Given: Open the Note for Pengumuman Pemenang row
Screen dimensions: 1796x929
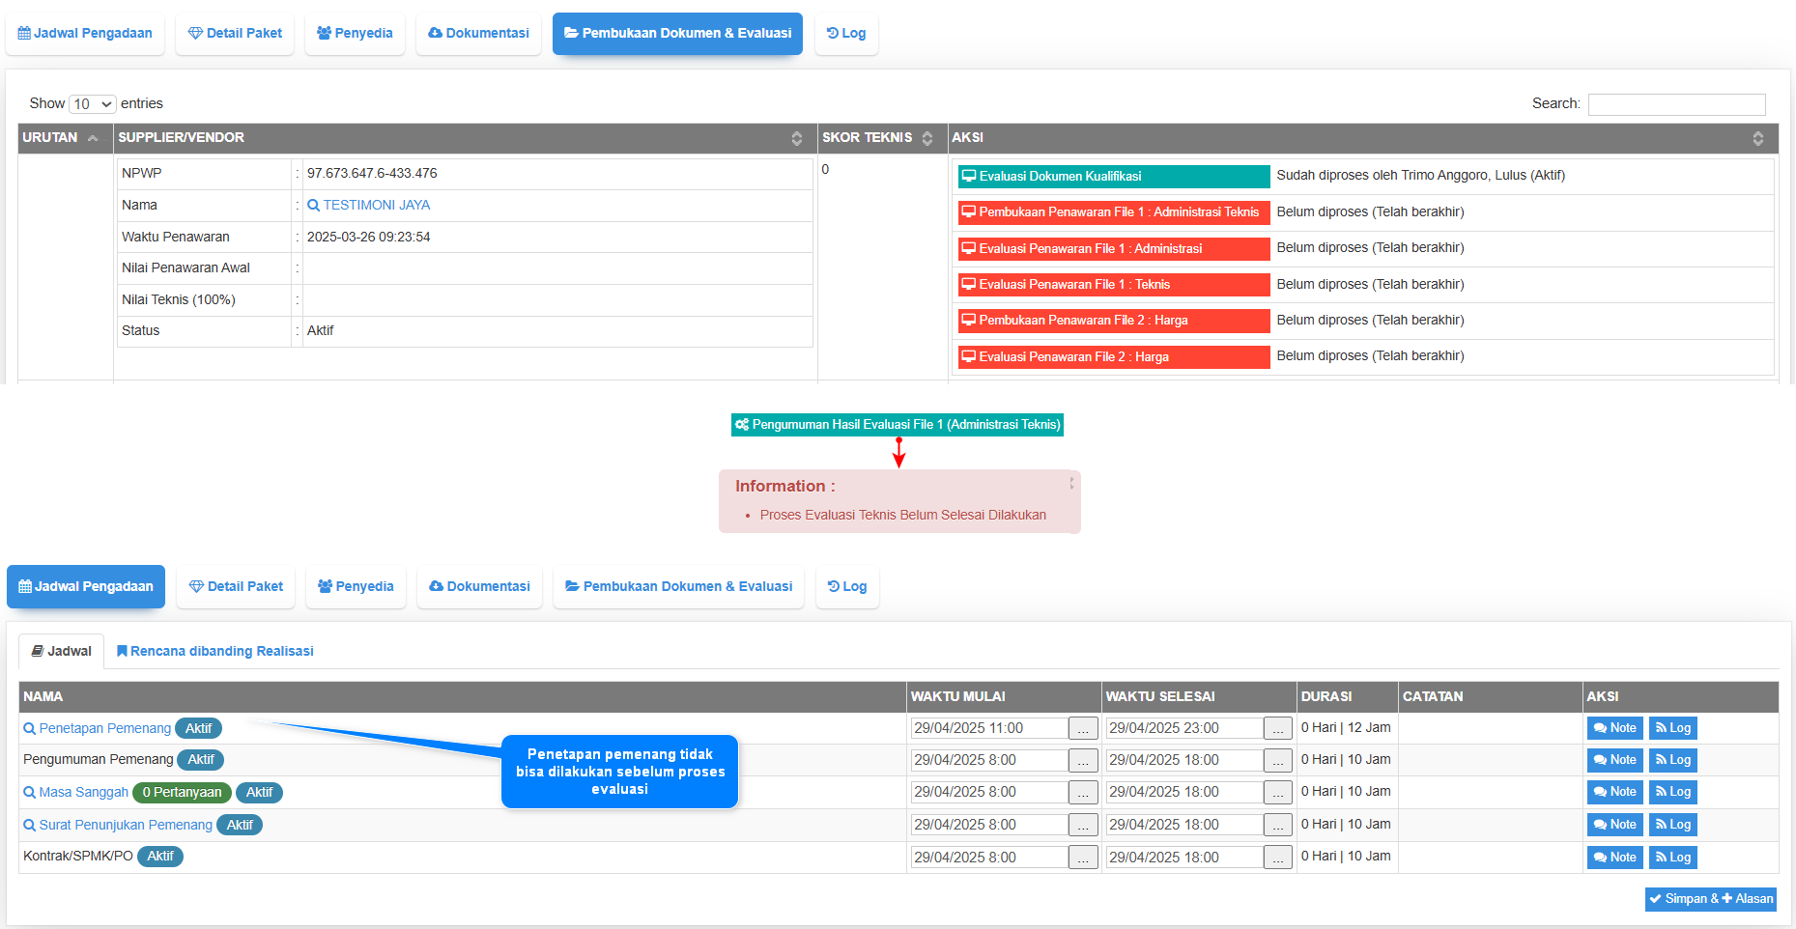Looking at the screenshot, I should click(1614, 761).
